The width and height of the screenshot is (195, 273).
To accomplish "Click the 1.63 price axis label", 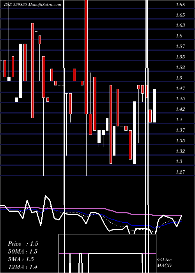I will click(180, 25).
